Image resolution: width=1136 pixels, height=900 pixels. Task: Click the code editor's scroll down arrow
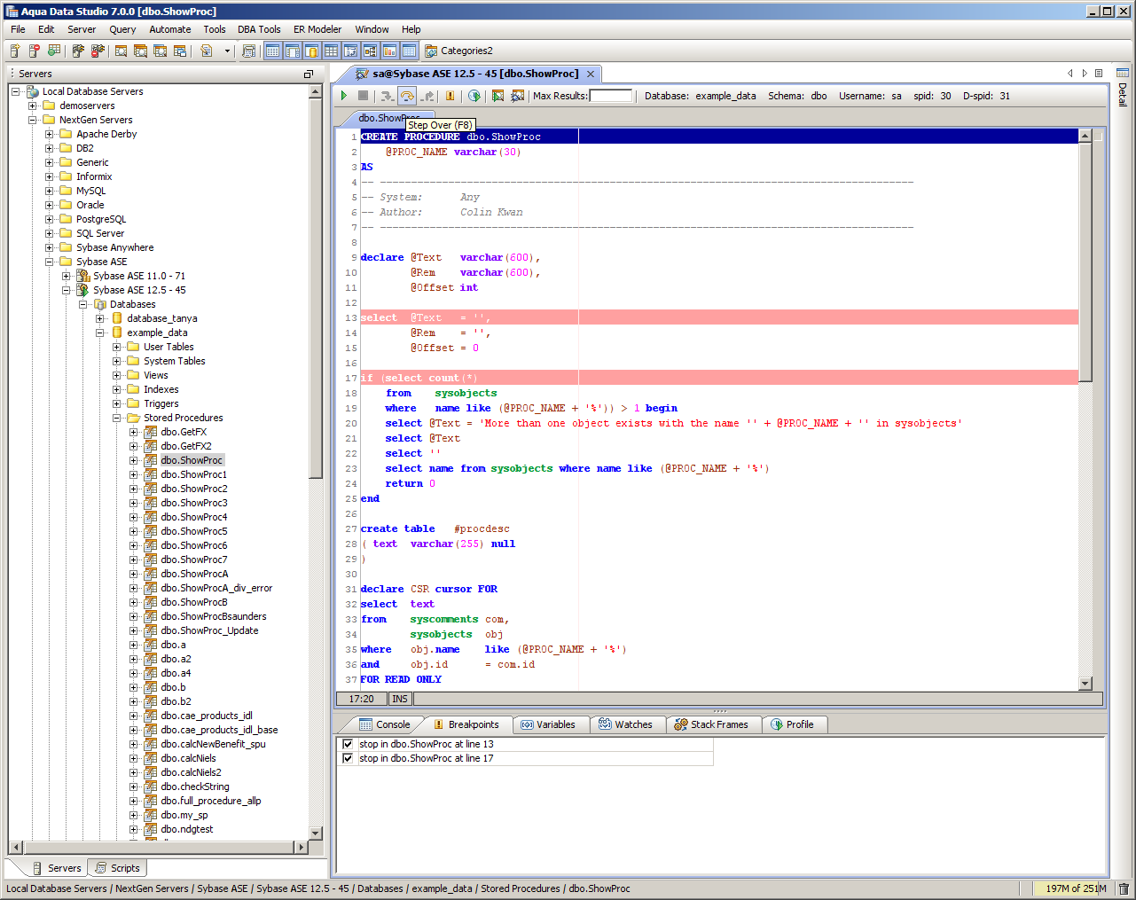pyautogui.click(x=1085, y=683)
